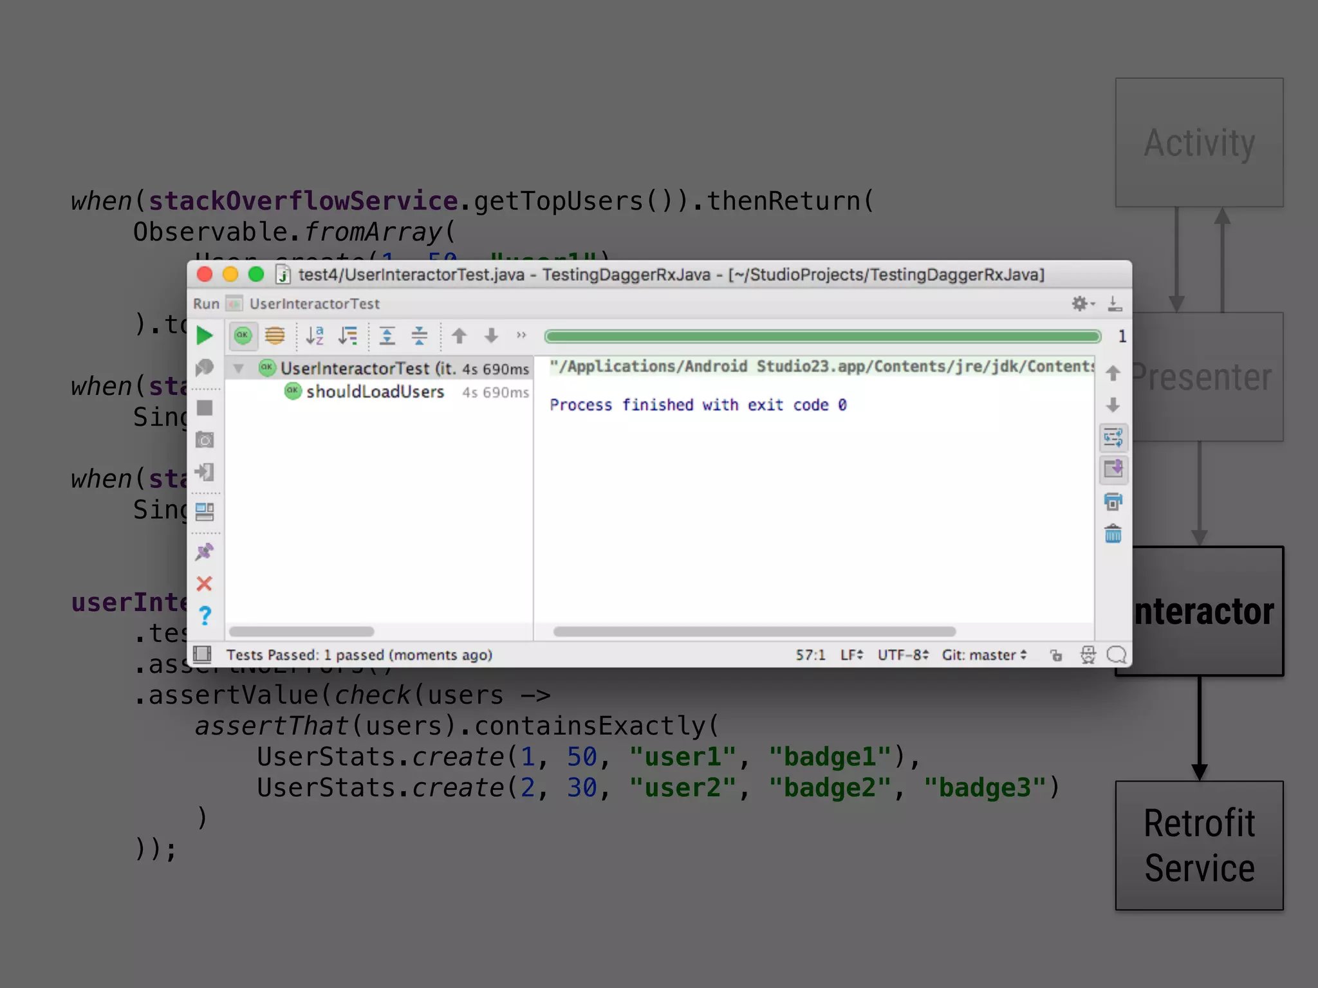Image resolution: width=1318 pixels, height=988 pixels.
Task: Collapse the UserInteractorTest tree node
Action: pyautogui.click(x=239, y=369)
